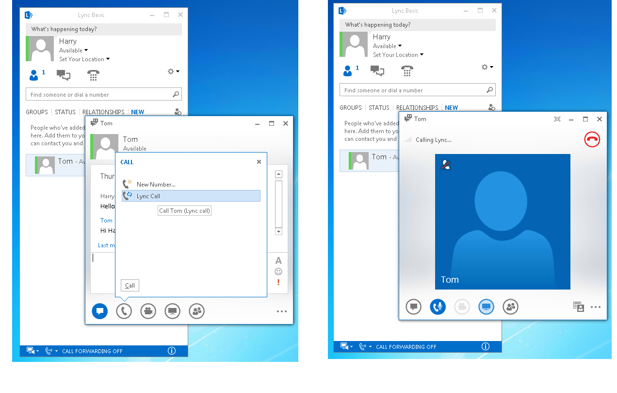Open the emoticon smiley picker

coord(278,272)
